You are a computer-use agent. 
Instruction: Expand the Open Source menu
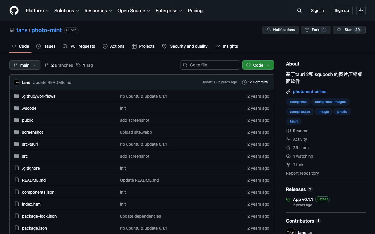pos(134,11)
